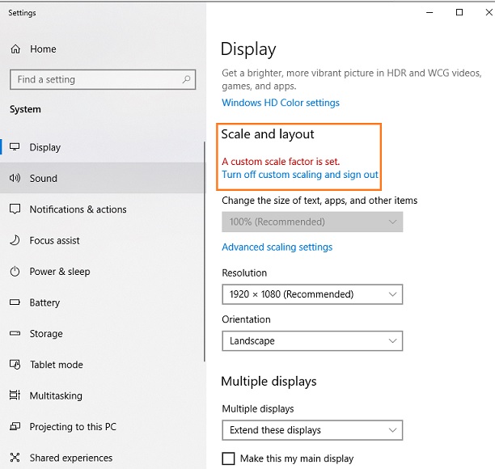Open Windows HD Color settings link
495x469 pixels.
[x=280, y=103]
